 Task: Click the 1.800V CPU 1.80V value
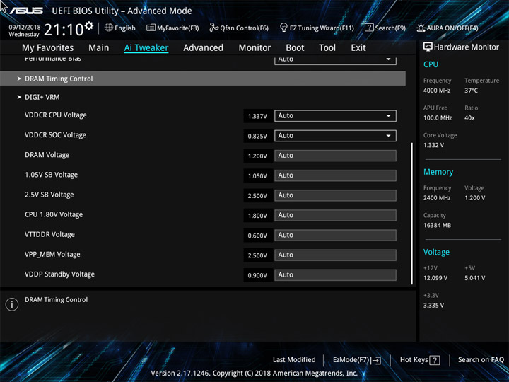pos(257,216)
